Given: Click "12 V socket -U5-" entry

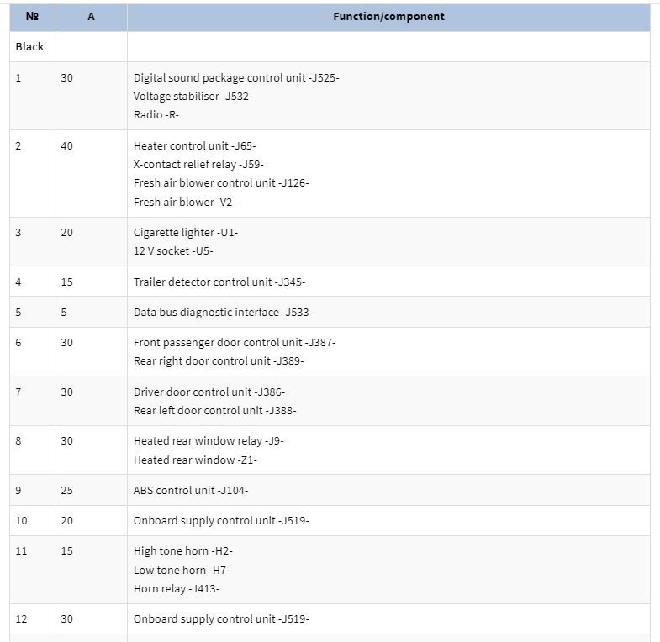Looking at the screenshot, I should 173,251.
